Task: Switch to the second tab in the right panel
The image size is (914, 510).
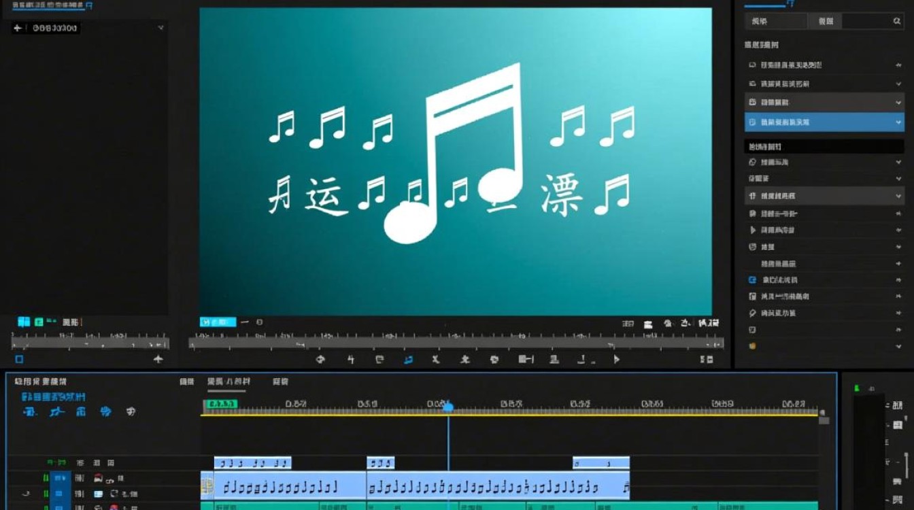Action: tap(825, 22)
